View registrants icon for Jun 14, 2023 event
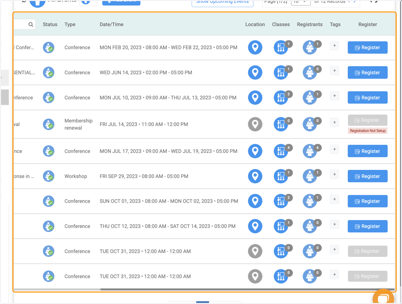Image resolution: width=402 pixels, height=304 pixels. click(310, 73)
